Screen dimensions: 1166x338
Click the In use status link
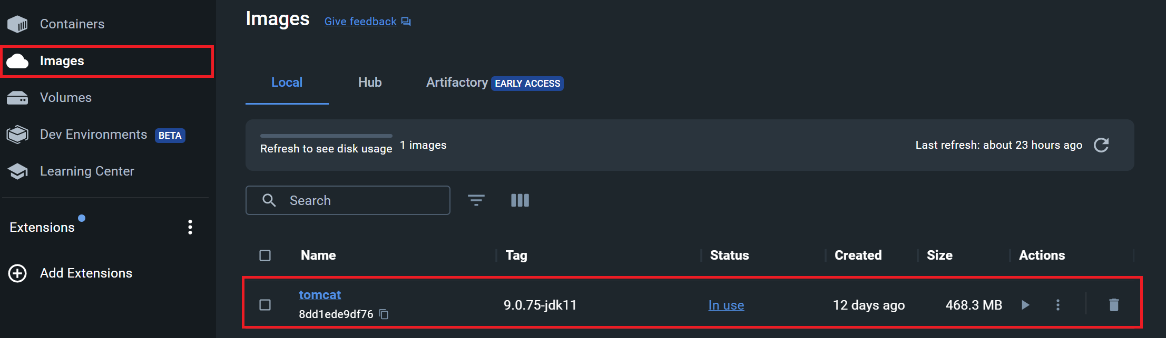726,305
